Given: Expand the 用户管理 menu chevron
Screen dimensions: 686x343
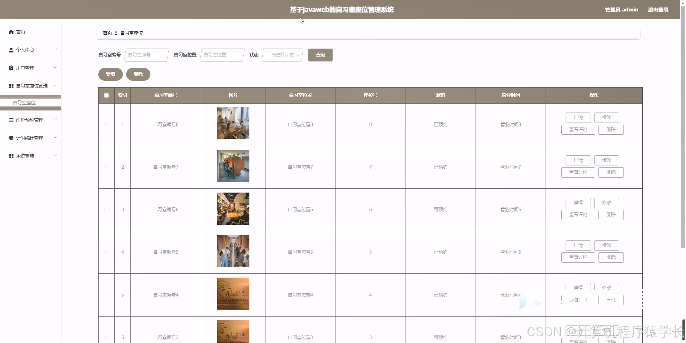Looking at the screenshot, I should pyautogui.click(x=55, y=67).
